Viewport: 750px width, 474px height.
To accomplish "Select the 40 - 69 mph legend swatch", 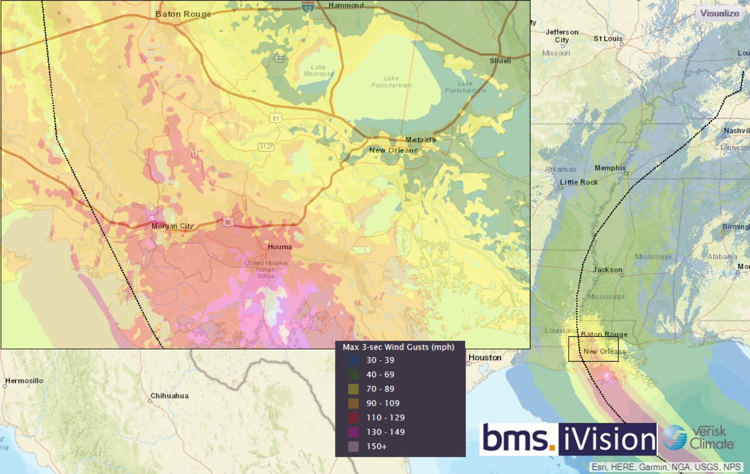I will pos(354,375).
